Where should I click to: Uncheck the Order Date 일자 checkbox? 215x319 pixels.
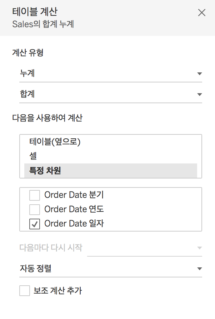click(35, 224)
